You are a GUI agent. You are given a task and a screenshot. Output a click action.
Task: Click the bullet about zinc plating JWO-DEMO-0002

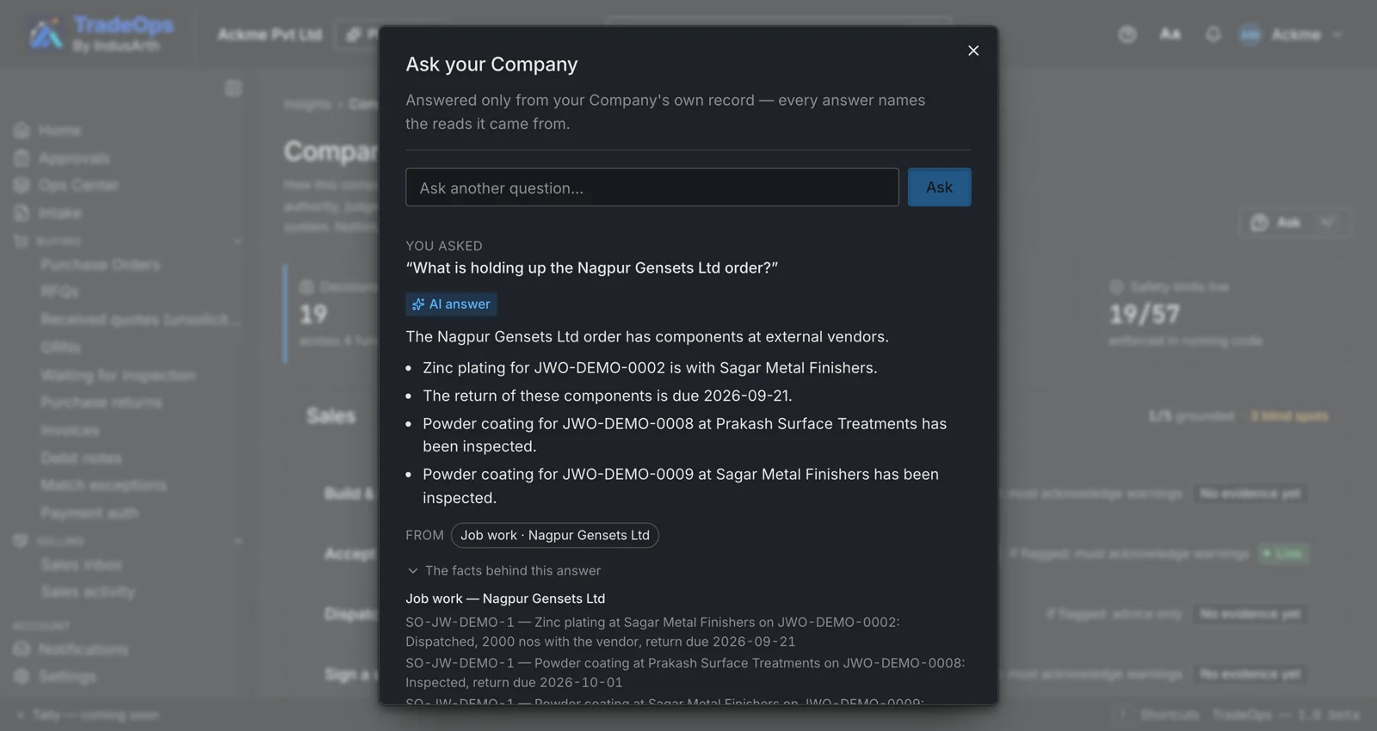(650, 368)
